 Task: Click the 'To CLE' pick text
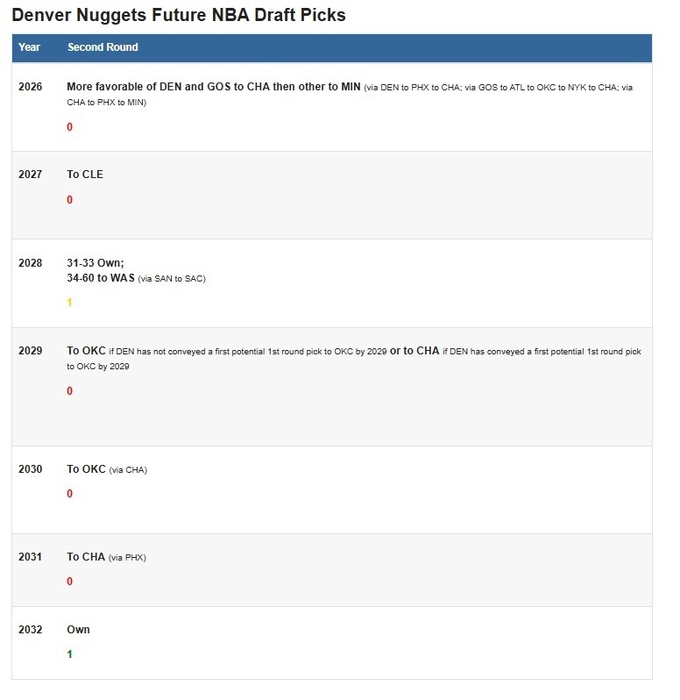(85, 175)
